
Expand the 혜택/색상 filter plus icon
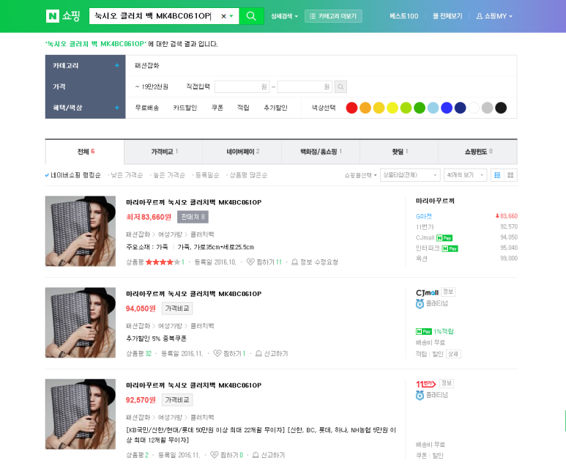coord(117,108)
